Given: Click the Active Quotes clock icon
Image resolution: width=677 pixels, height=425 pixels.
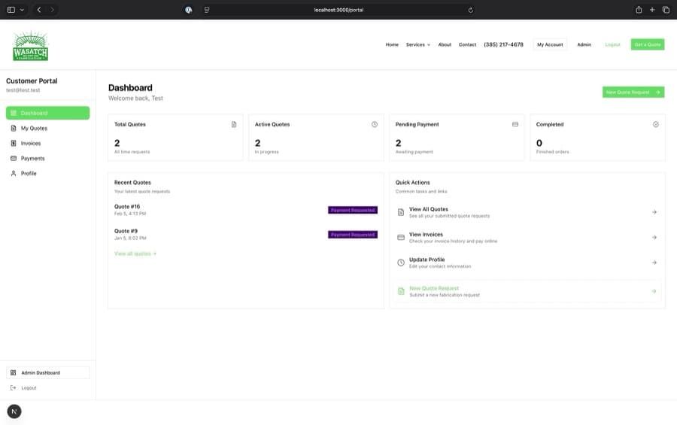Looking at the screenshot, I should [x=375, y=124].
